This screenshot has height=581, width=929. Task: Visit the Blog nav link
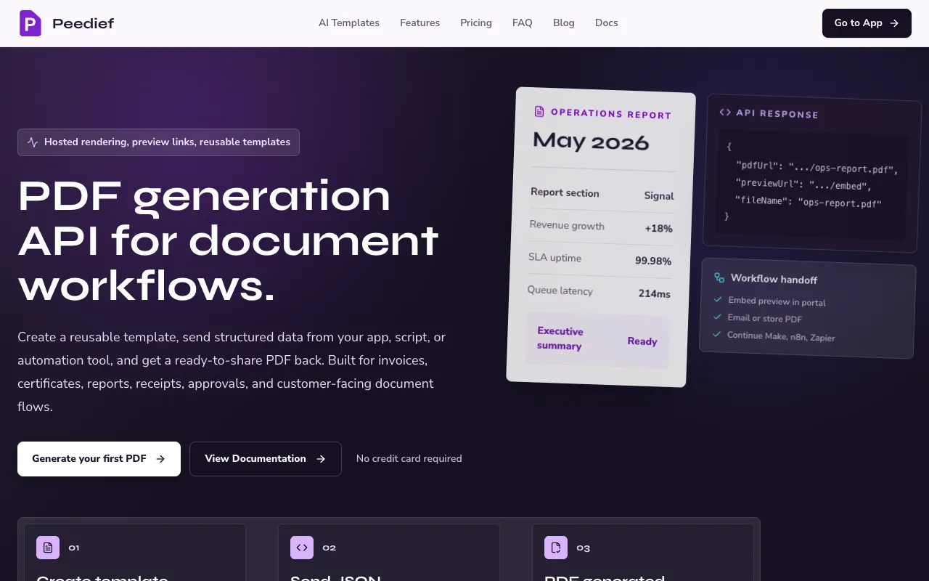coord(564,23)
